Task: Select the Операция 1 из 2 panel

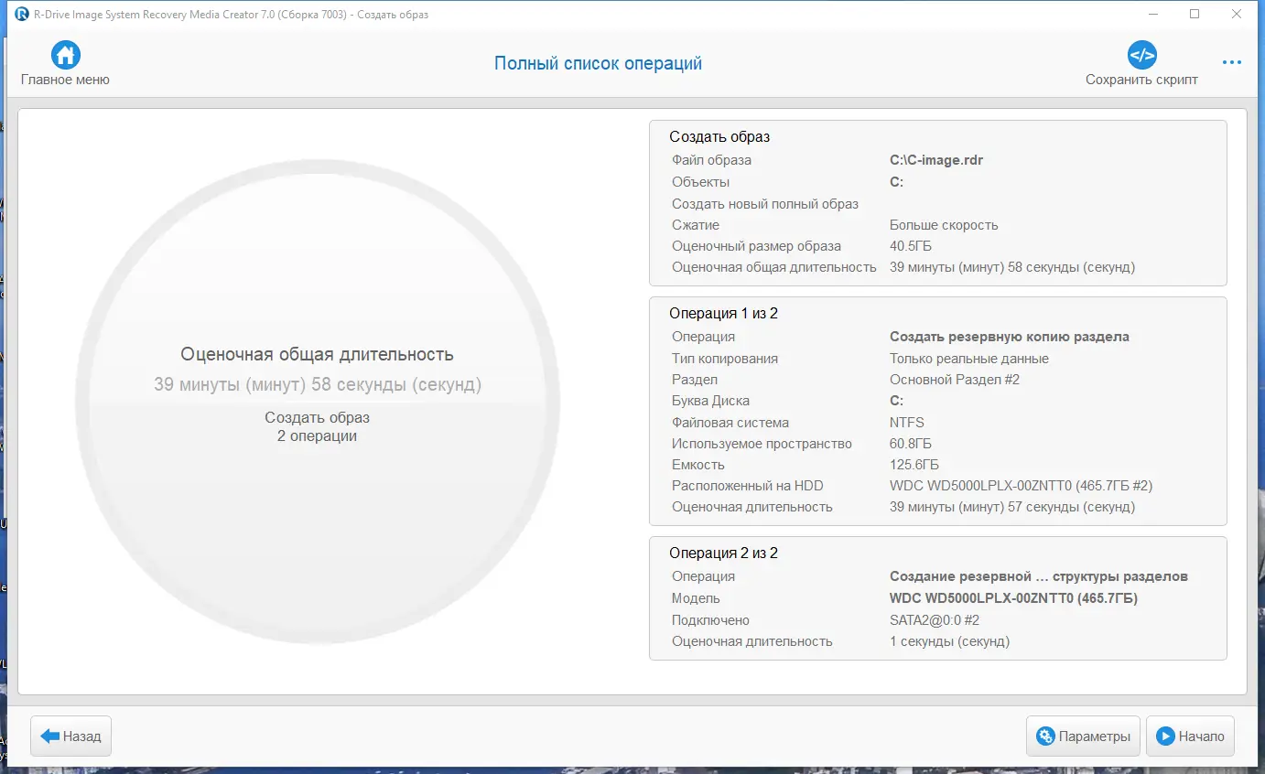Action: pyautogui.click(x=937, y=410)
